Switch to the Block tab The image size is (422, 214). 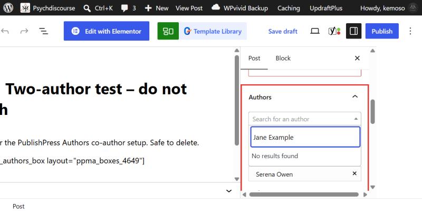pos(283,59)
